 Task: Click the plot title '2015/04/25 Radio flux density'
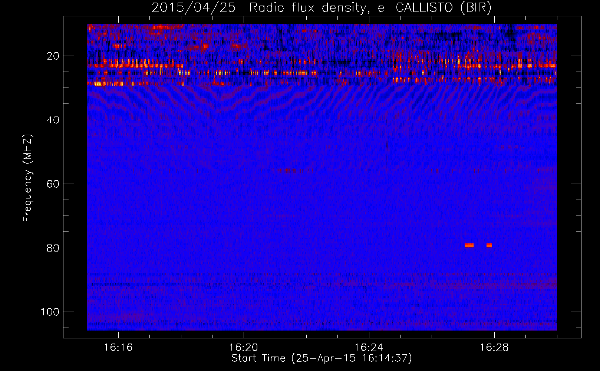point(259,8)
